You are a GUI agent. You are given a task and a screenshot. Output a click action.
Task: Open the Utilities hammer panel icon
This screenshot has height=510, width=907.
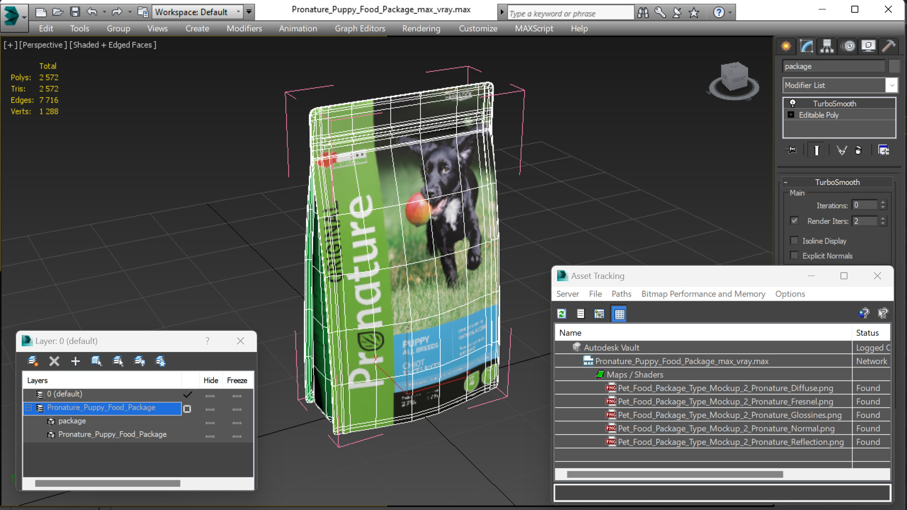[x=889, y=46]
